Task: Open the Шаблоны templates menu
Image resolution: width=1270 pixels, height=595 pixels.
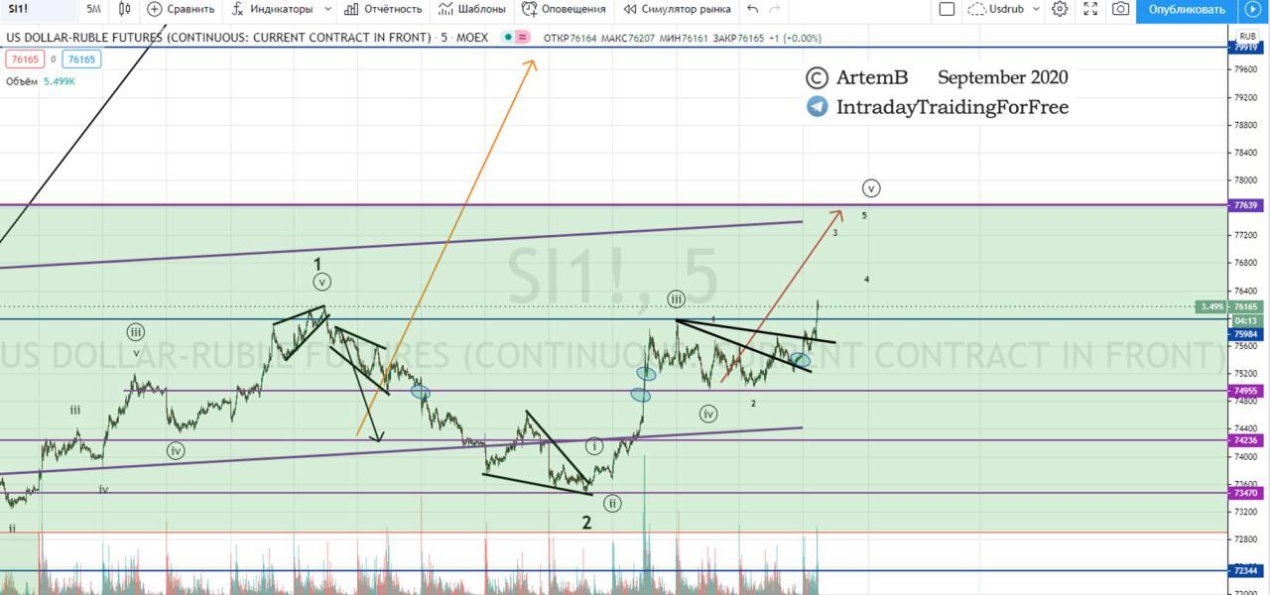Action: tap(472, 9)
